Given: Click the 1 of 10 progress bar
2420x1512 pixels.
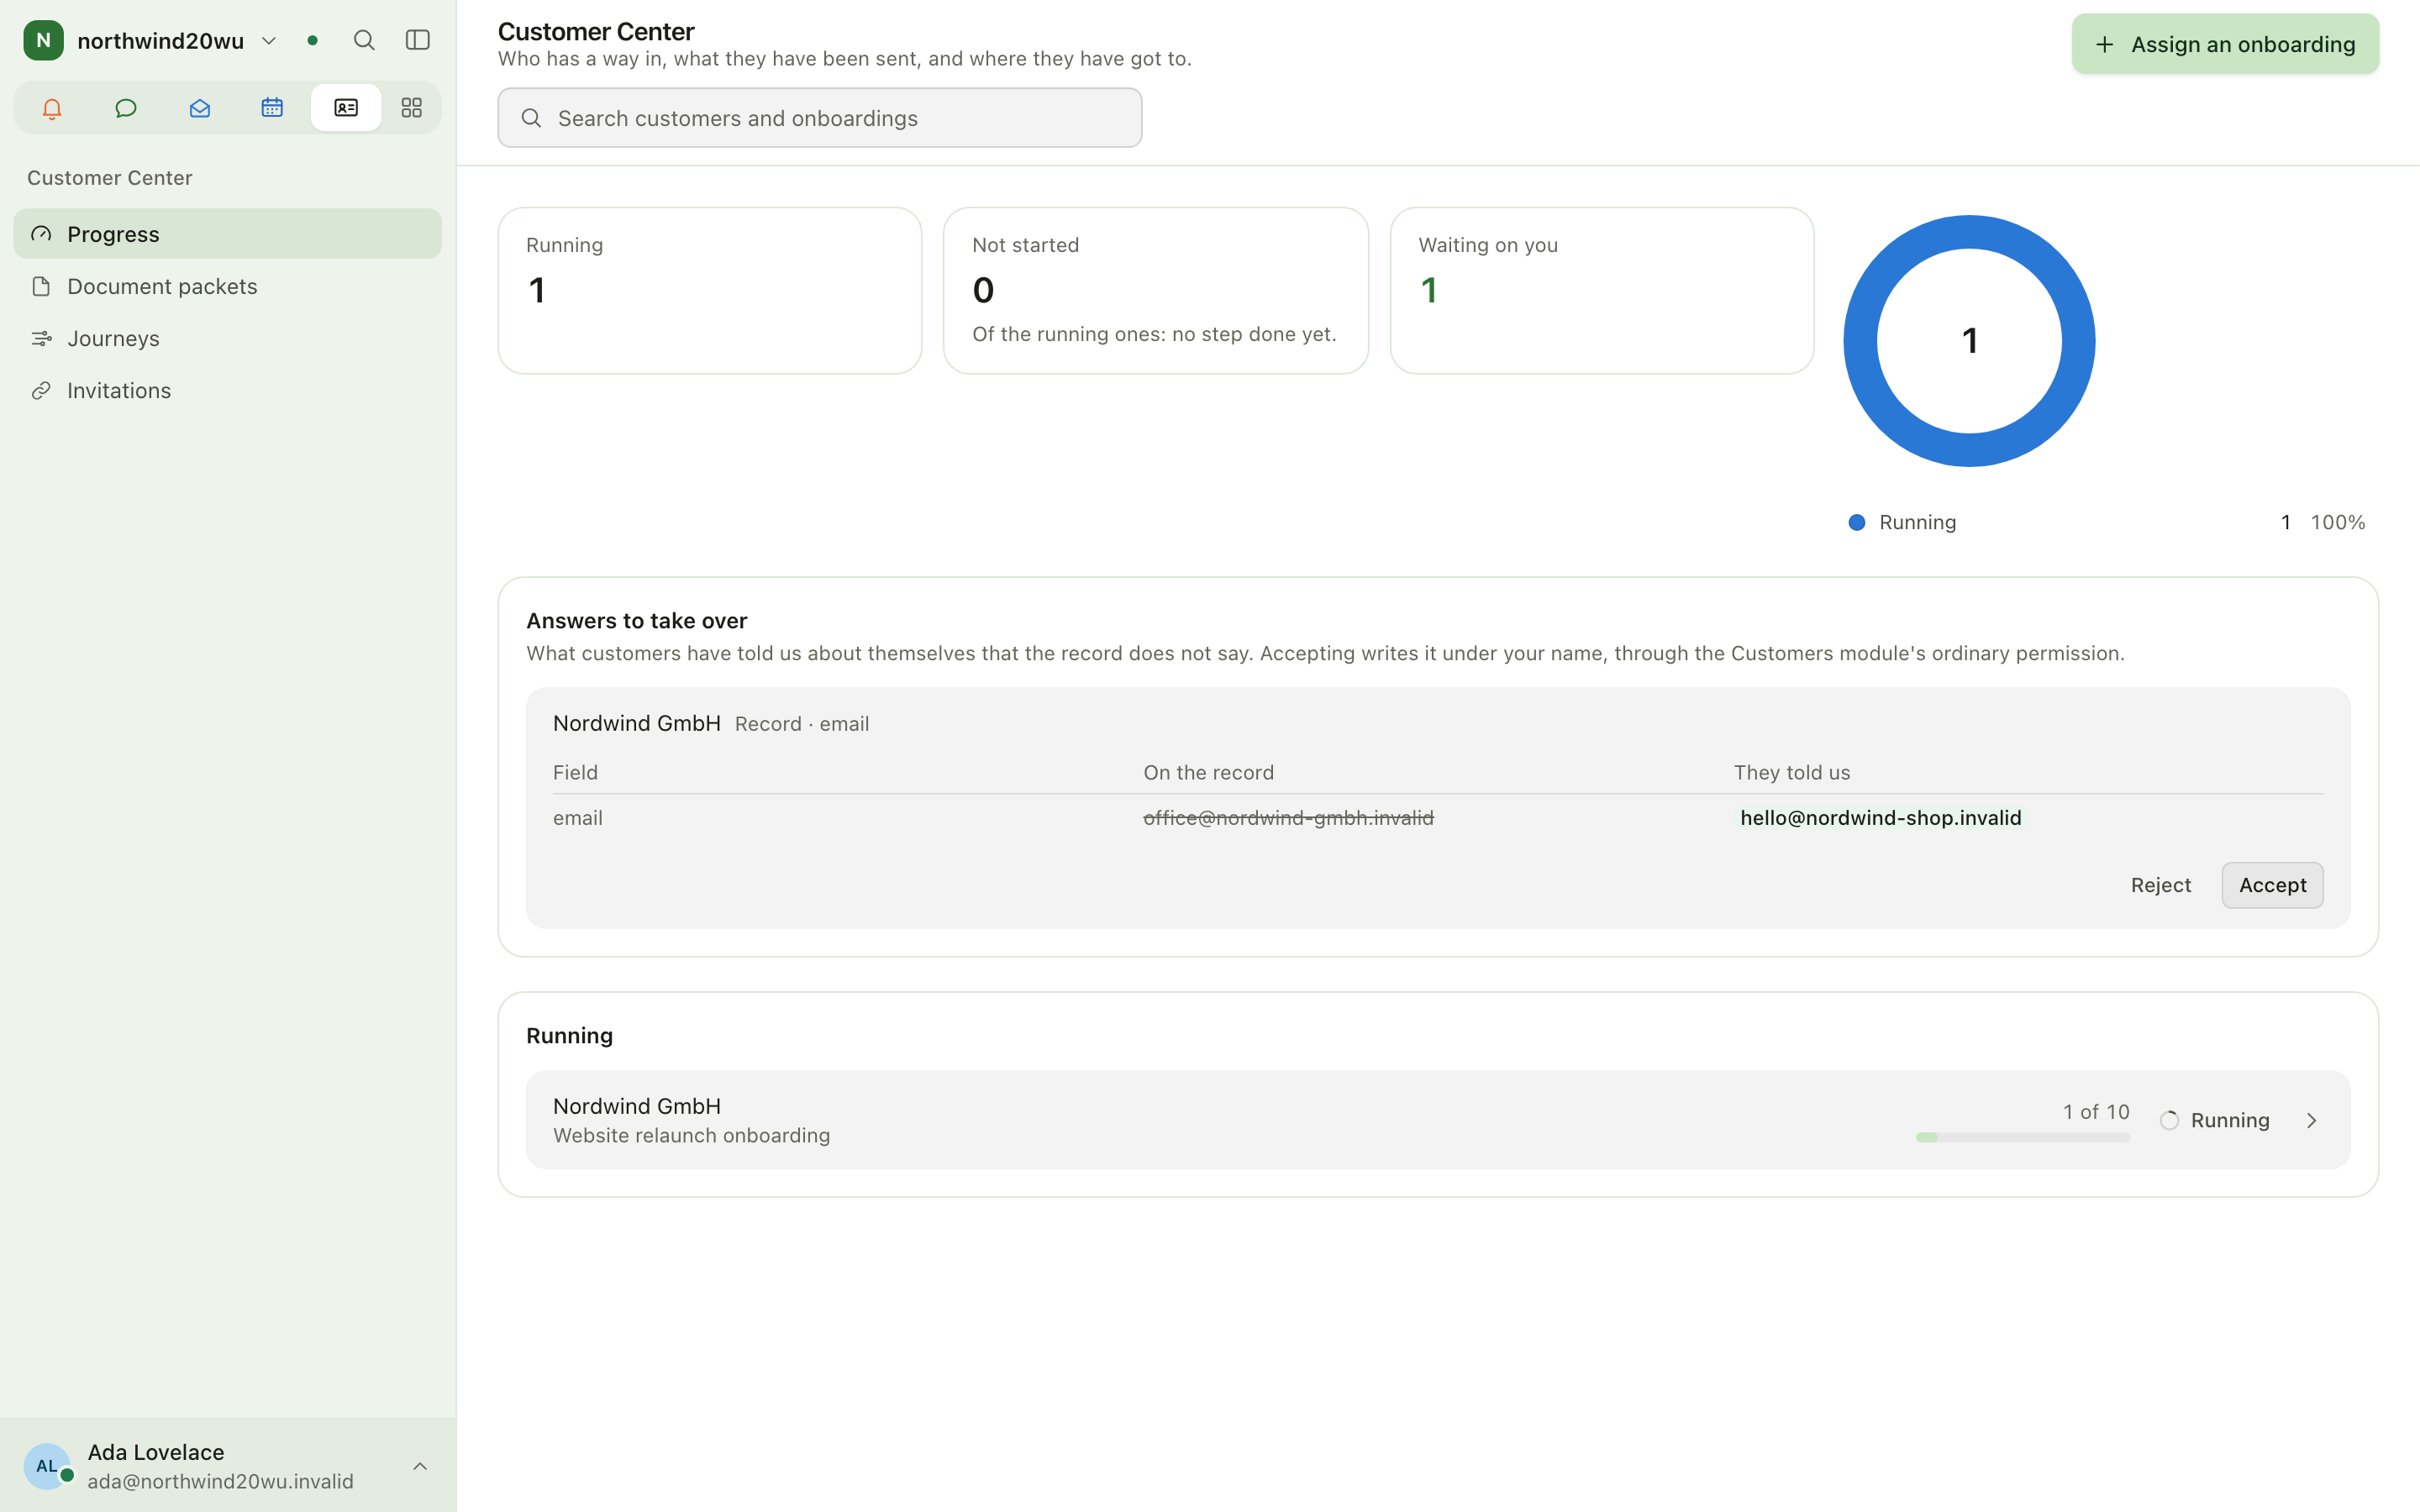Looking at the screenshot, I should tap(2022, 1137).
